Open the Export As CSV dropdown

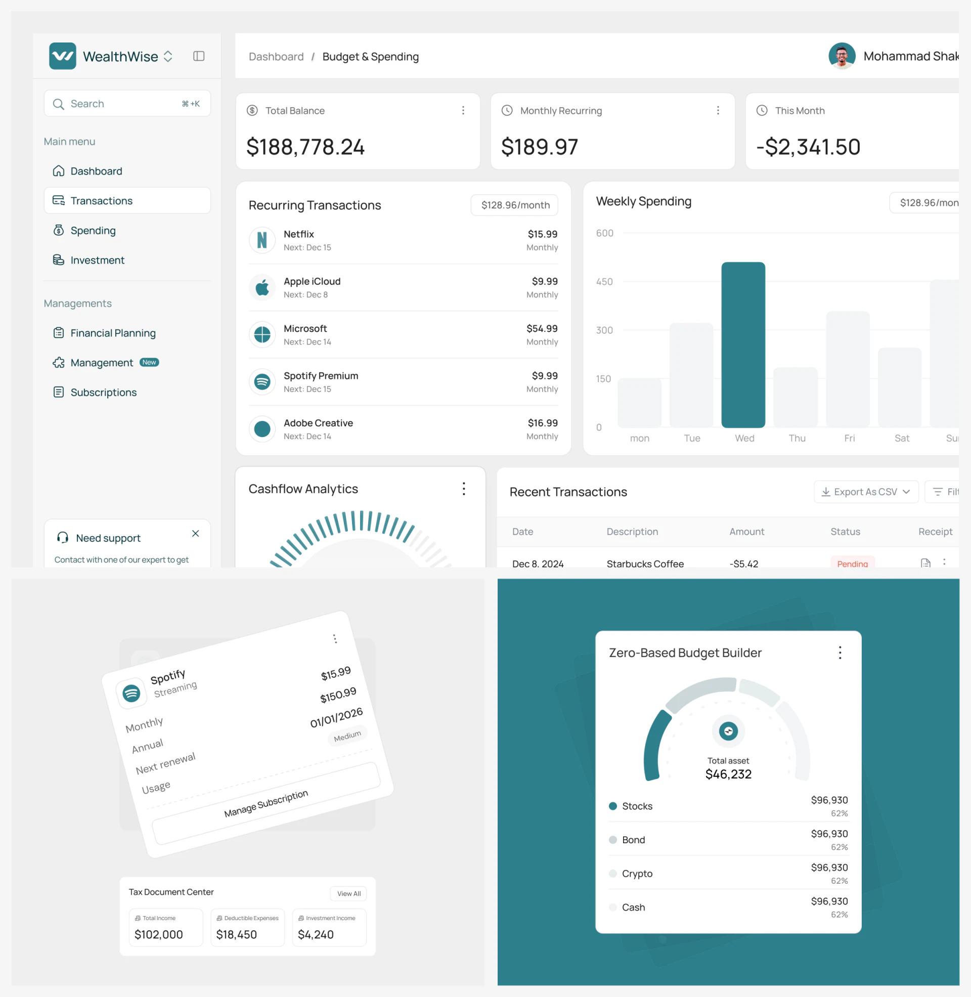(865, 492)
